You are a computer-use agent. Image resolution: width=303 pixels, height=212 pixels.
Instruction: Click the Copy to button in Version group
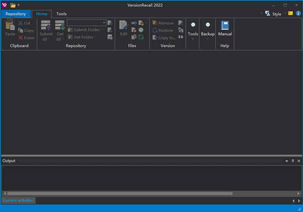(x=164, y=38)
